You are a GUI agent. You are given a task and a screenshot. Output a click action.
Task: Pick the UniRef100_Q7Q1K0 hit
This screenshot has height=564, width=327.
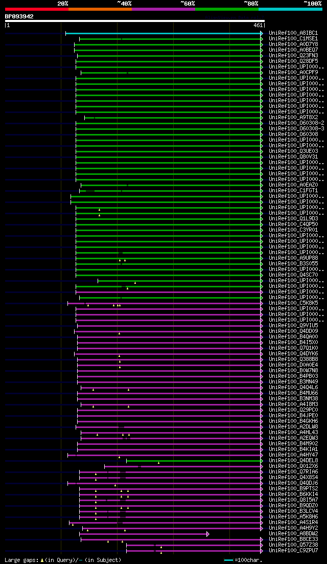(x=293, y=348)
